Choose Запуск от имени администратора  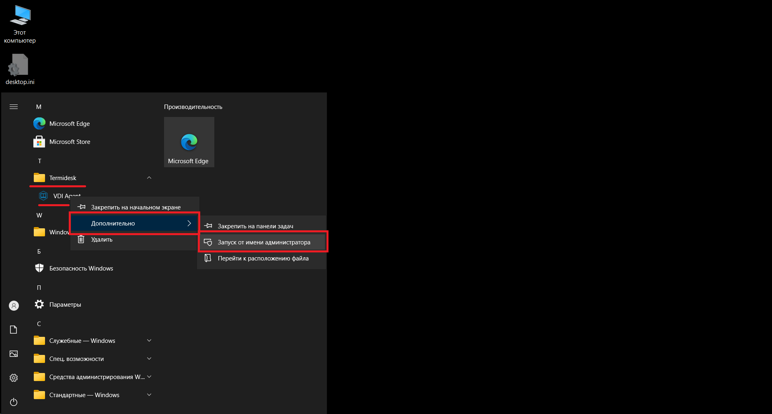263,242
